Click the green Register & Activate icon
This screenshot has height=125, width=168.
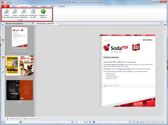pyautogui.click(x=43, y=13)
